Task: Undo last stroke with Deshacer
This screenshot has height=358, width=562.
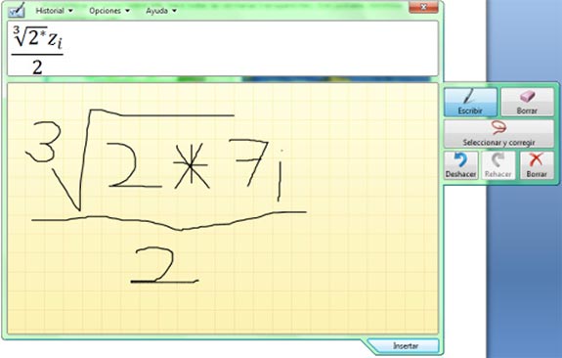Action: point(460,165)
